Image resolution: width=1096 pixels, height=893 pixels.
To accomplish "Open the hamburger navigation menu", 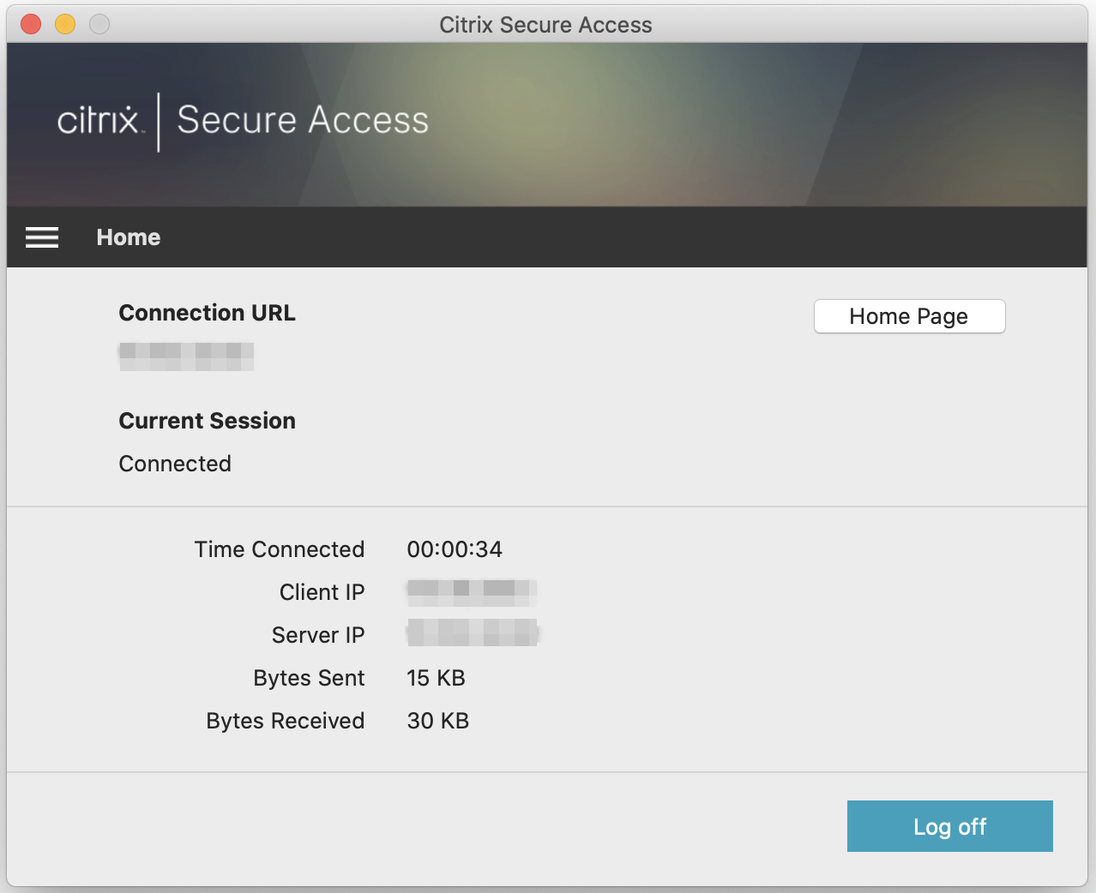I will point(41,237).
